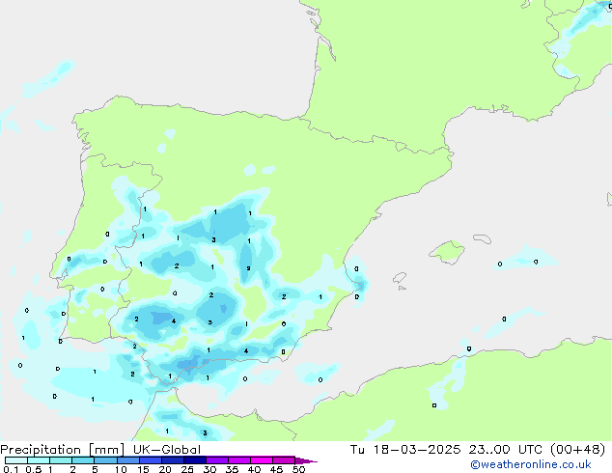Open the weatheronline.co.uk copyright link
This screenshot has height=473, width=612.
tap(530, 464)
